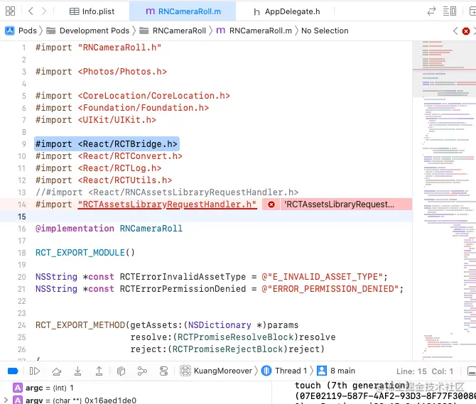This screenshot has height=404, width=476.
Task: Toggle the breakpoints activation button
Action: tap(13, 371)
